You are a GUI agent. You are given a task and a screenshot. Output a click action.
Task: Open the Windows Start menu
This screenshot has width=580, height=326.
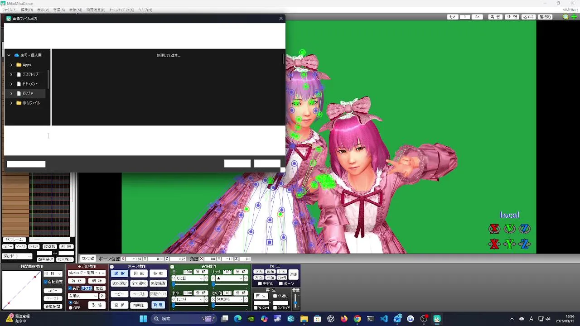coord(143,319)
